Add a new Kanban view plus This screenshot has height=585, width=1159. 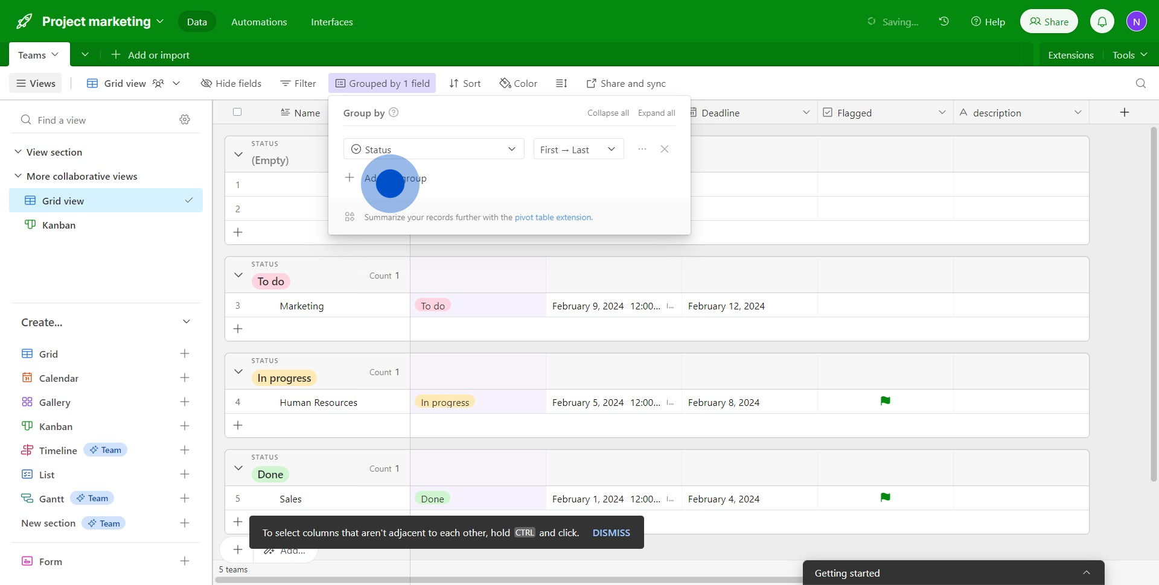coord(185,426)
